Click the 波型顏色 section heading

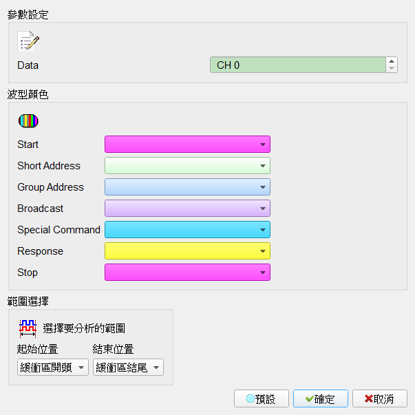[x=28, y=94]
